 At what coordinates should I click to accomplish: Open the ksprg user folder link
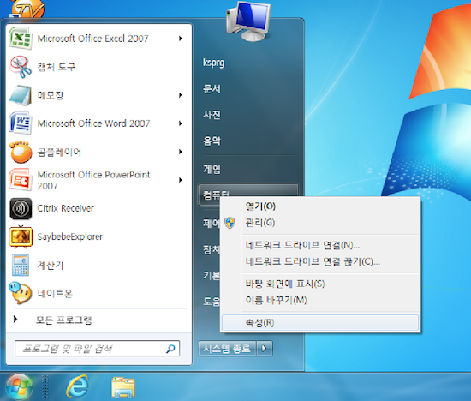(x=213, y=63)
